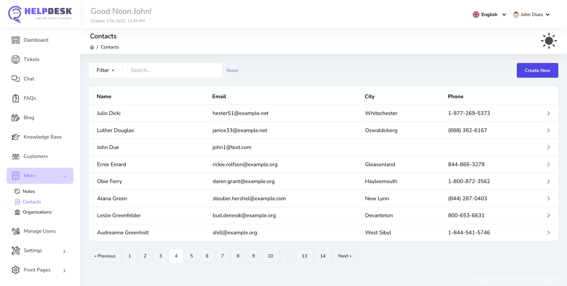
Task: Open Ernie Emard row arrow
Action: (x=548, y=164)
